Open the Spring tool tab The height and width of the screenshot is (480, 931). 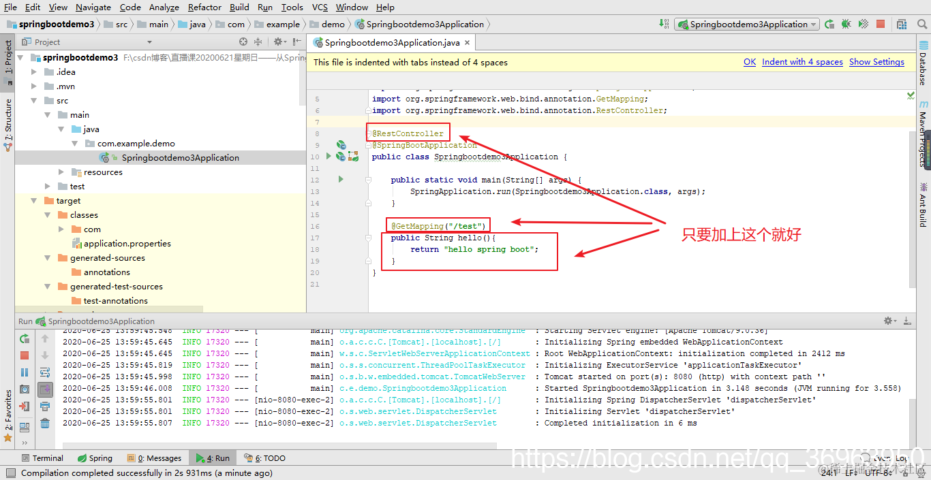tap(95, 458)
